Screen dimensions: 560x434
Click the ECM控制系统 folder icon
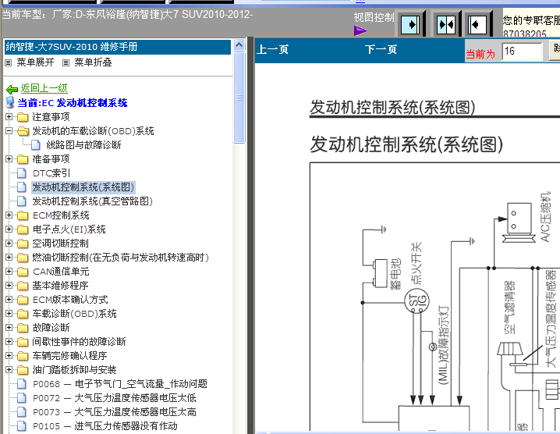pos(23,215)
